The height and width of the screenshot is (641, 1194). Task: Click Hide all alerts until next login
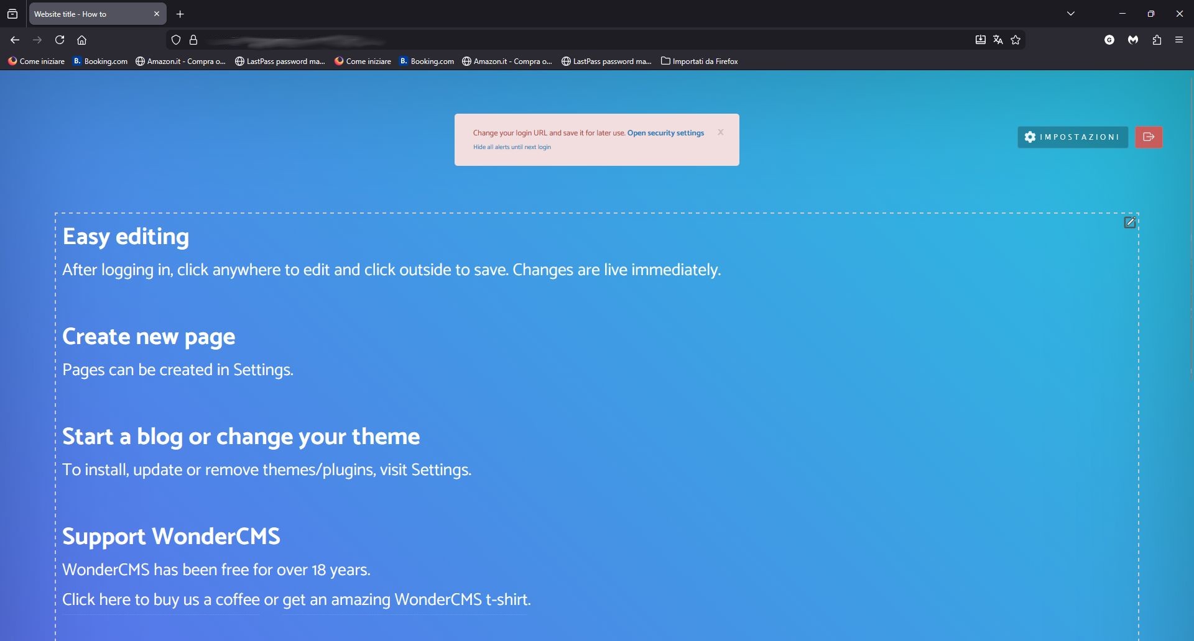coord(512,147)
